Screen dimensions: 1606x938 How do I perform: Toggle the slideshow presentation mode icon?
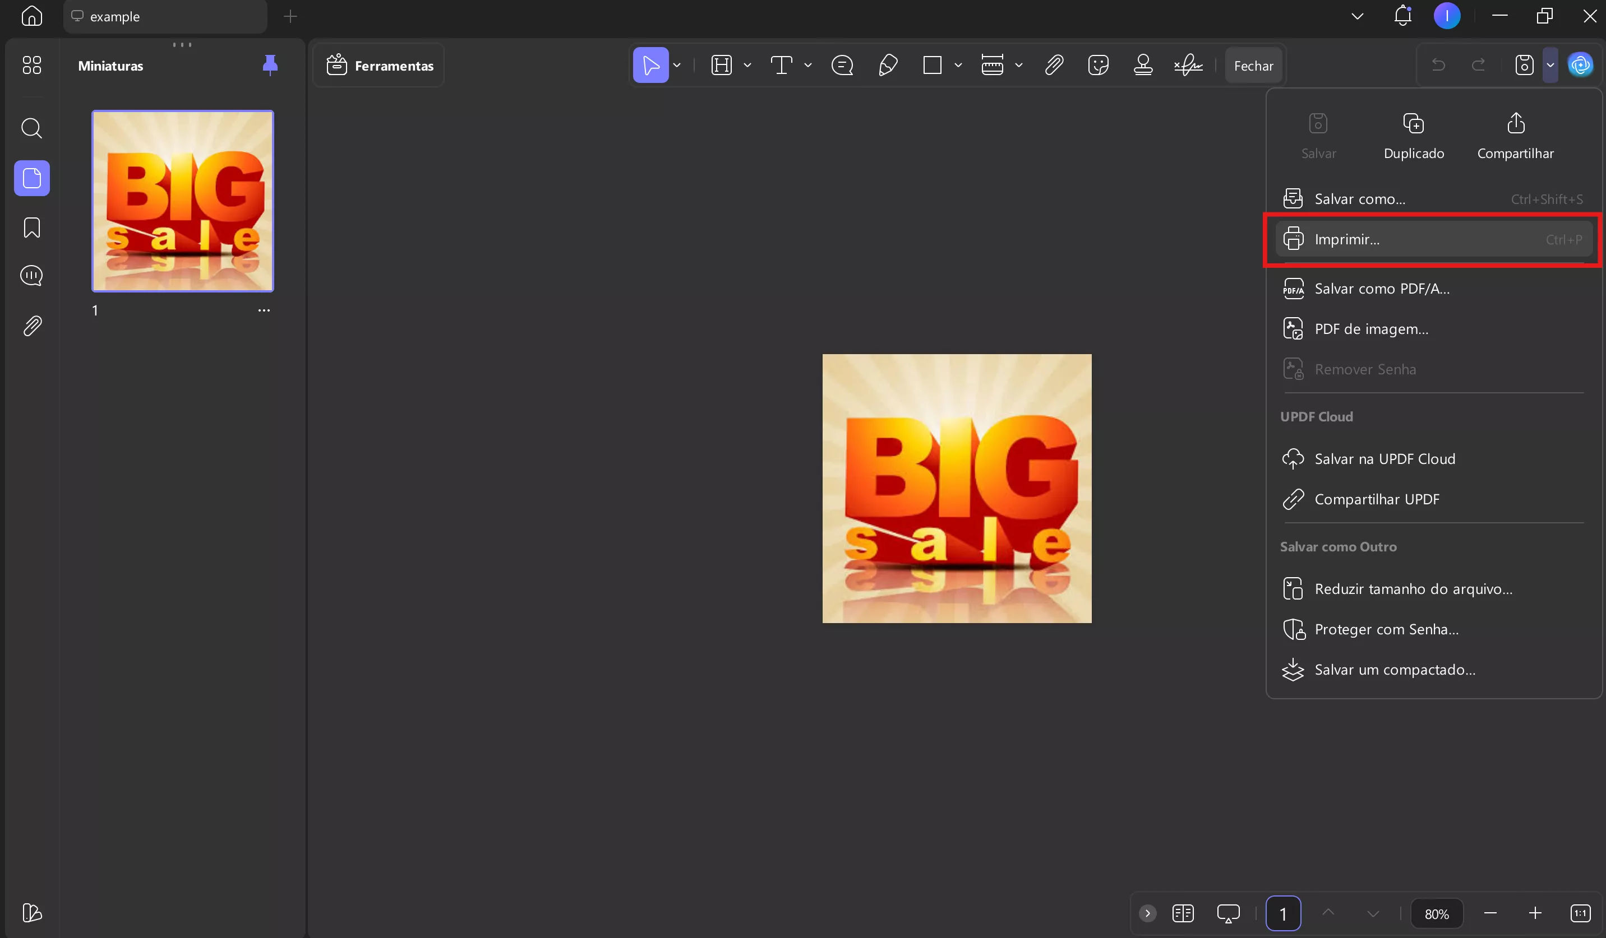click(x=1228, y=913)
